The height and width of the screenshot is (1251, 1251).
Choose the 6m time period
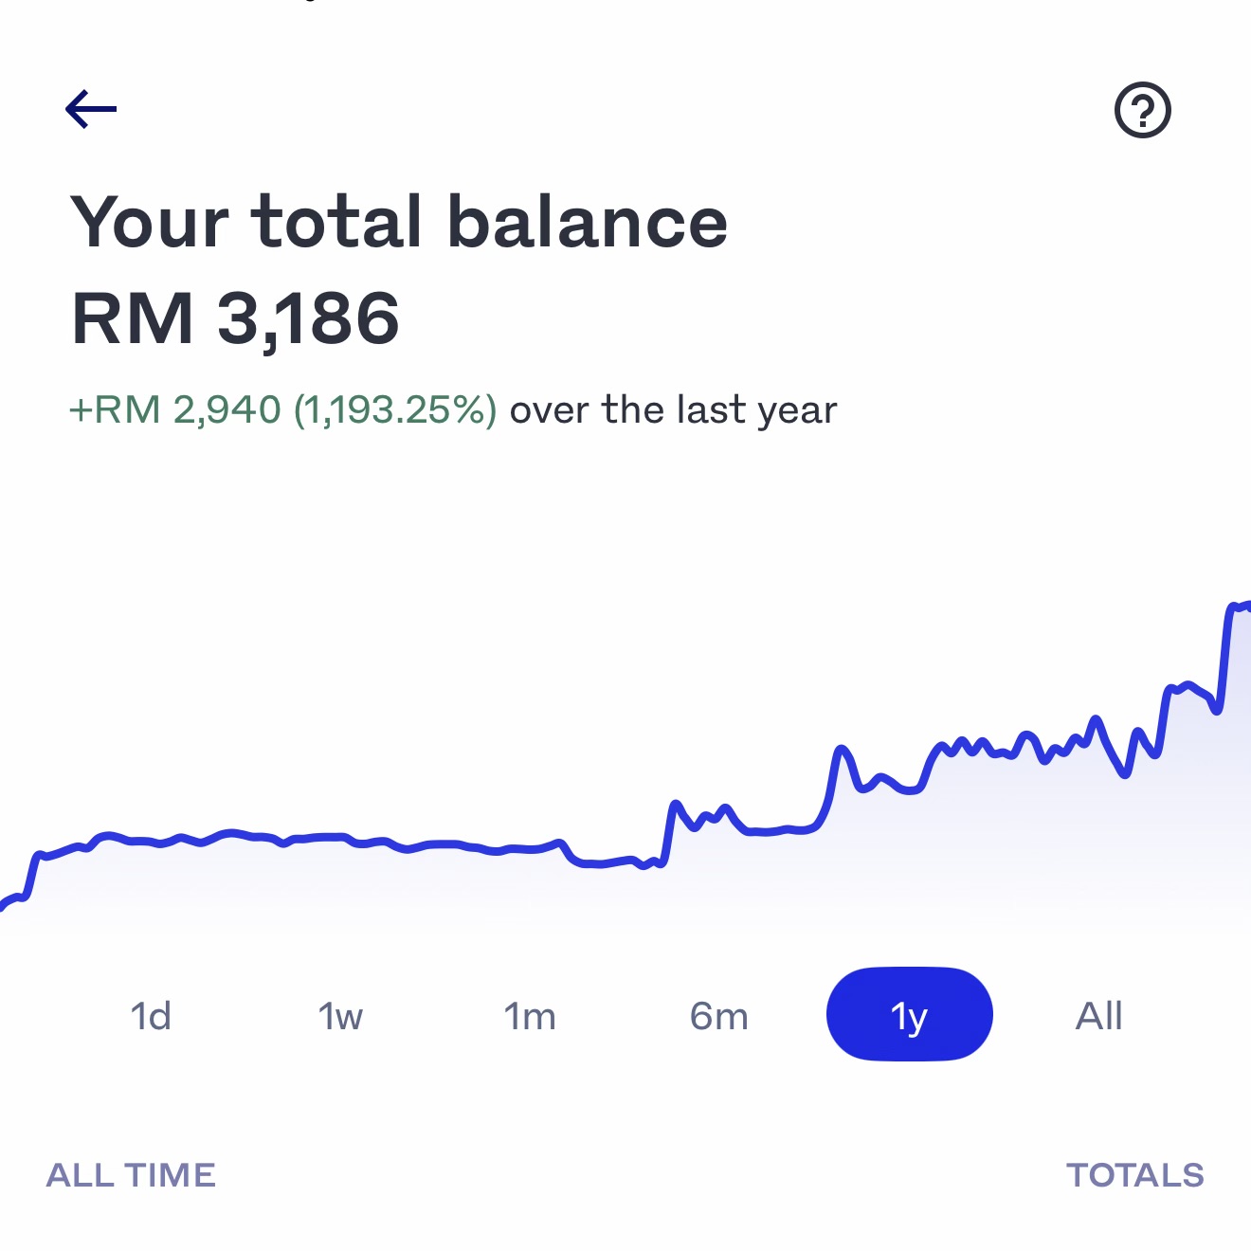[x=719, y=1016]
